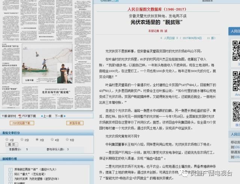Select the 2分 rating radio

click(22, 139)
